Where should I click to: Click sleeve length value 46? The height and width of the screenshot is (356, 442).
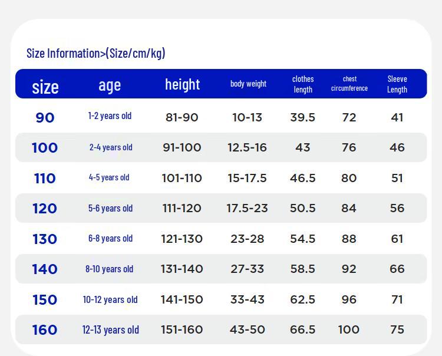point(397,147)
